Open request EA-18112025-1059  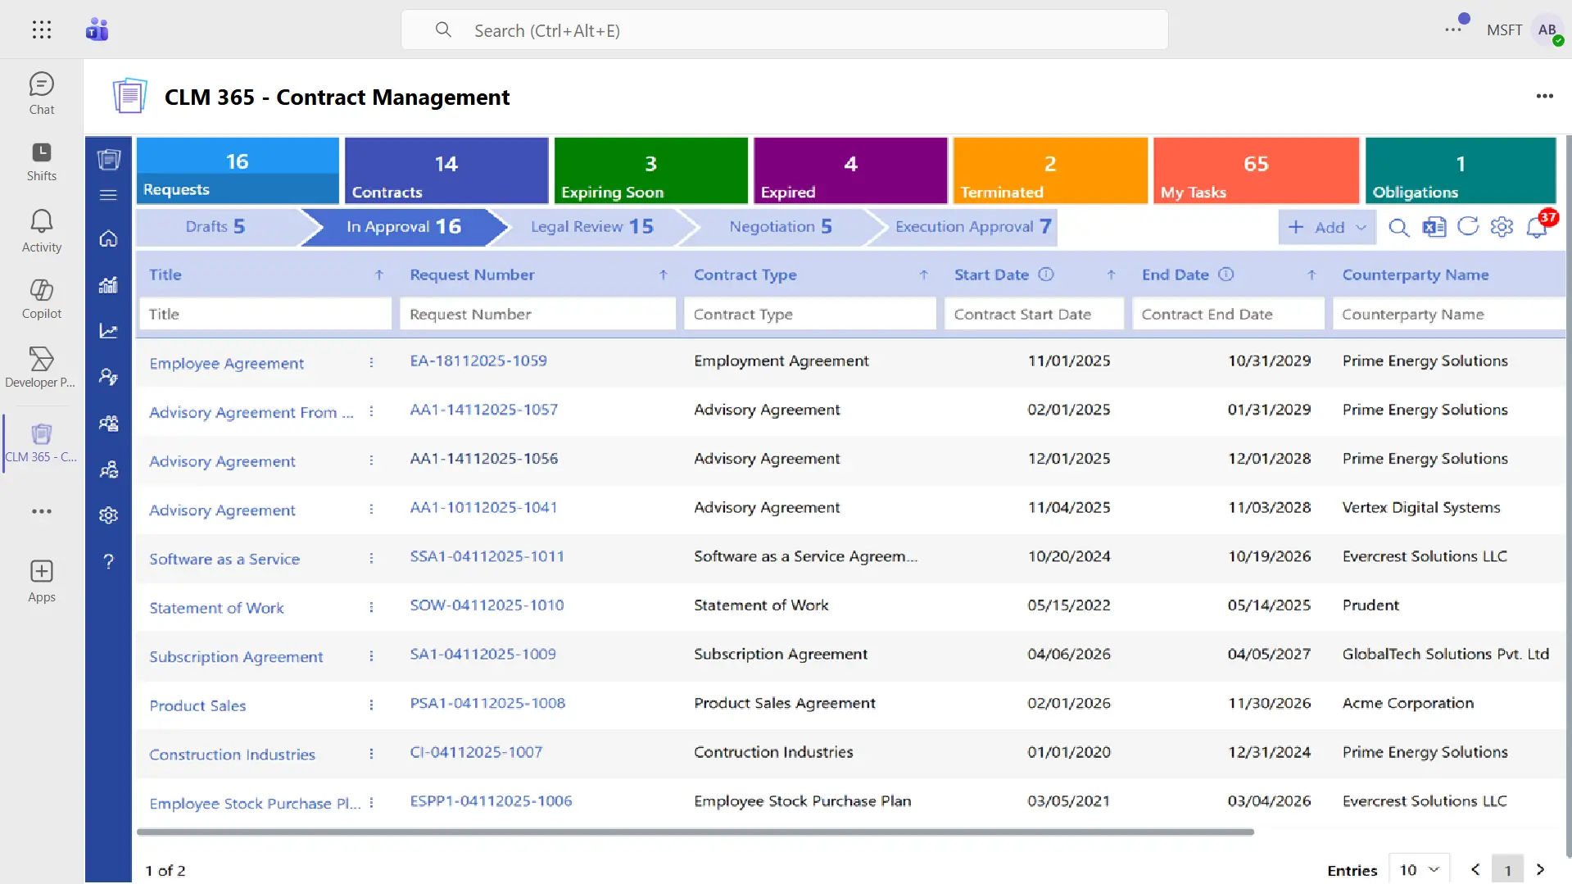(478, 360)
